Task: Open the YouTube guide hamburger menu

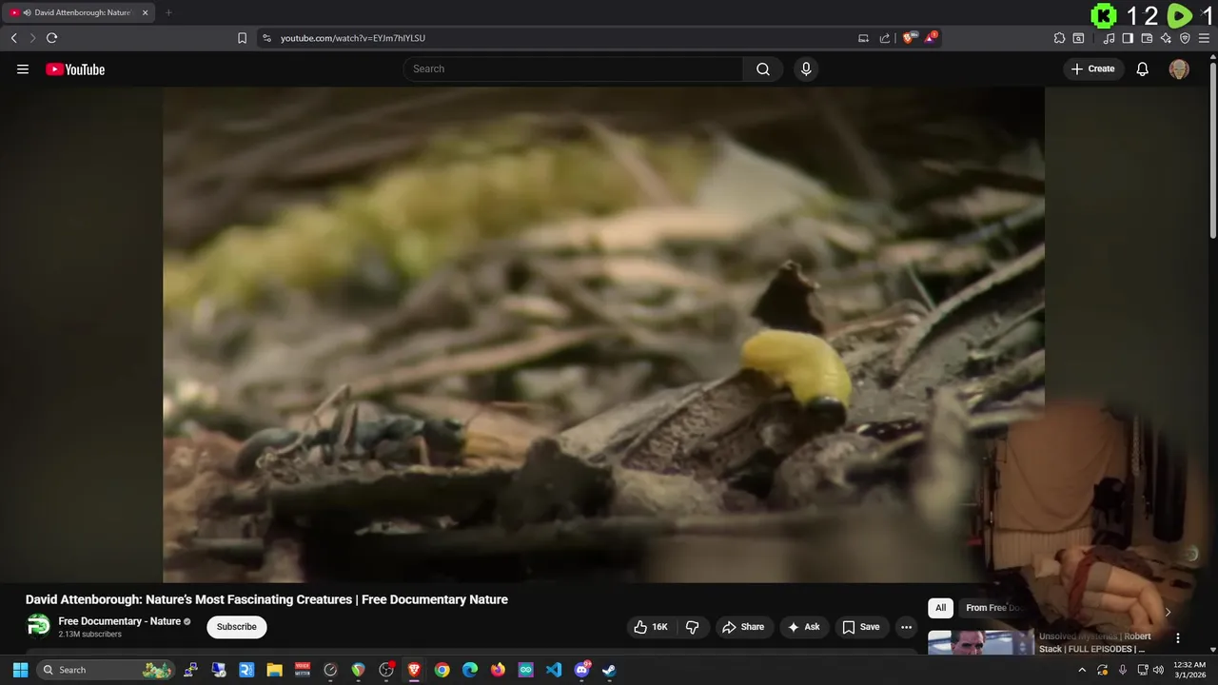Action: click(x=23, y=68)
